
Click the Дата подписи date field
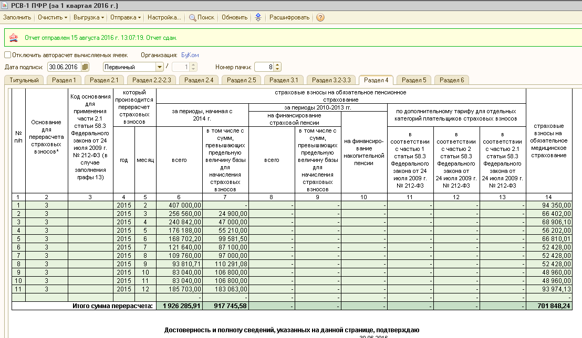click(x=65, y=67)
